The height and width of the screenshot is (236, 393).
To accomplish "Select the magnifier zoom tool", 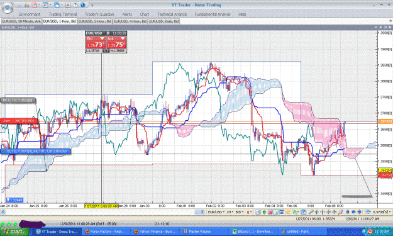I will point(311,212).
